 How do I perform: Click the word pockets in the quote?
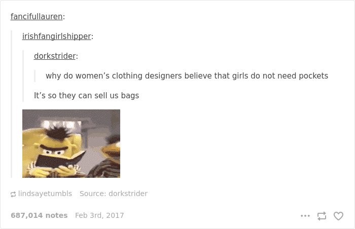(x=313, y=76)
